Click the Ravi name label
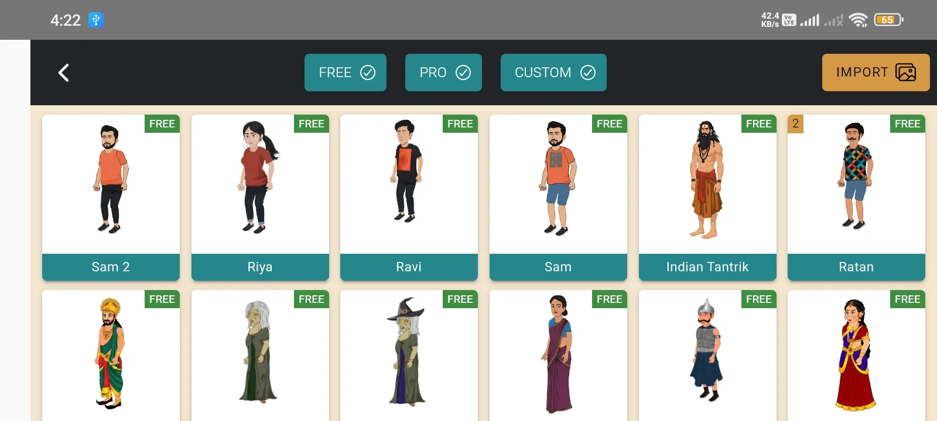The image size is (937, 421). pos(409,267)
